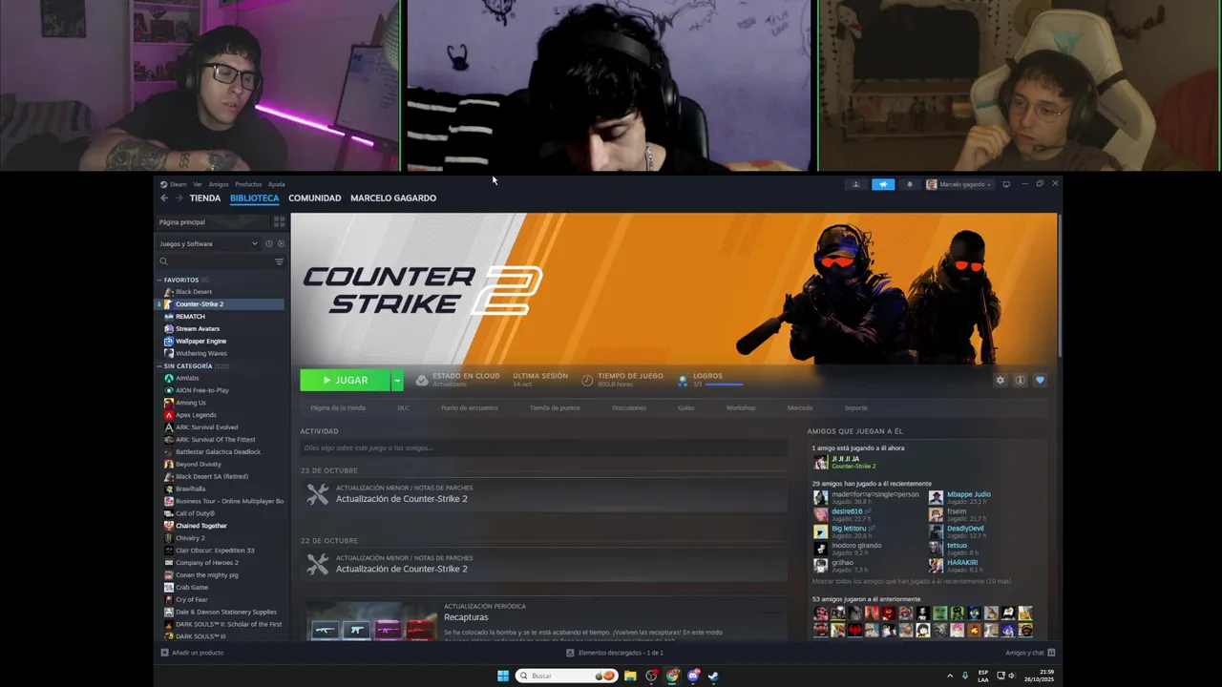Click the green Jugar button

click(346, 380)
